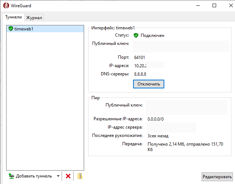The width and height of the screenshot is (235, 184).
Task: Open Добавить туннель dropdown arrow
Action: (x=58, y=176)
